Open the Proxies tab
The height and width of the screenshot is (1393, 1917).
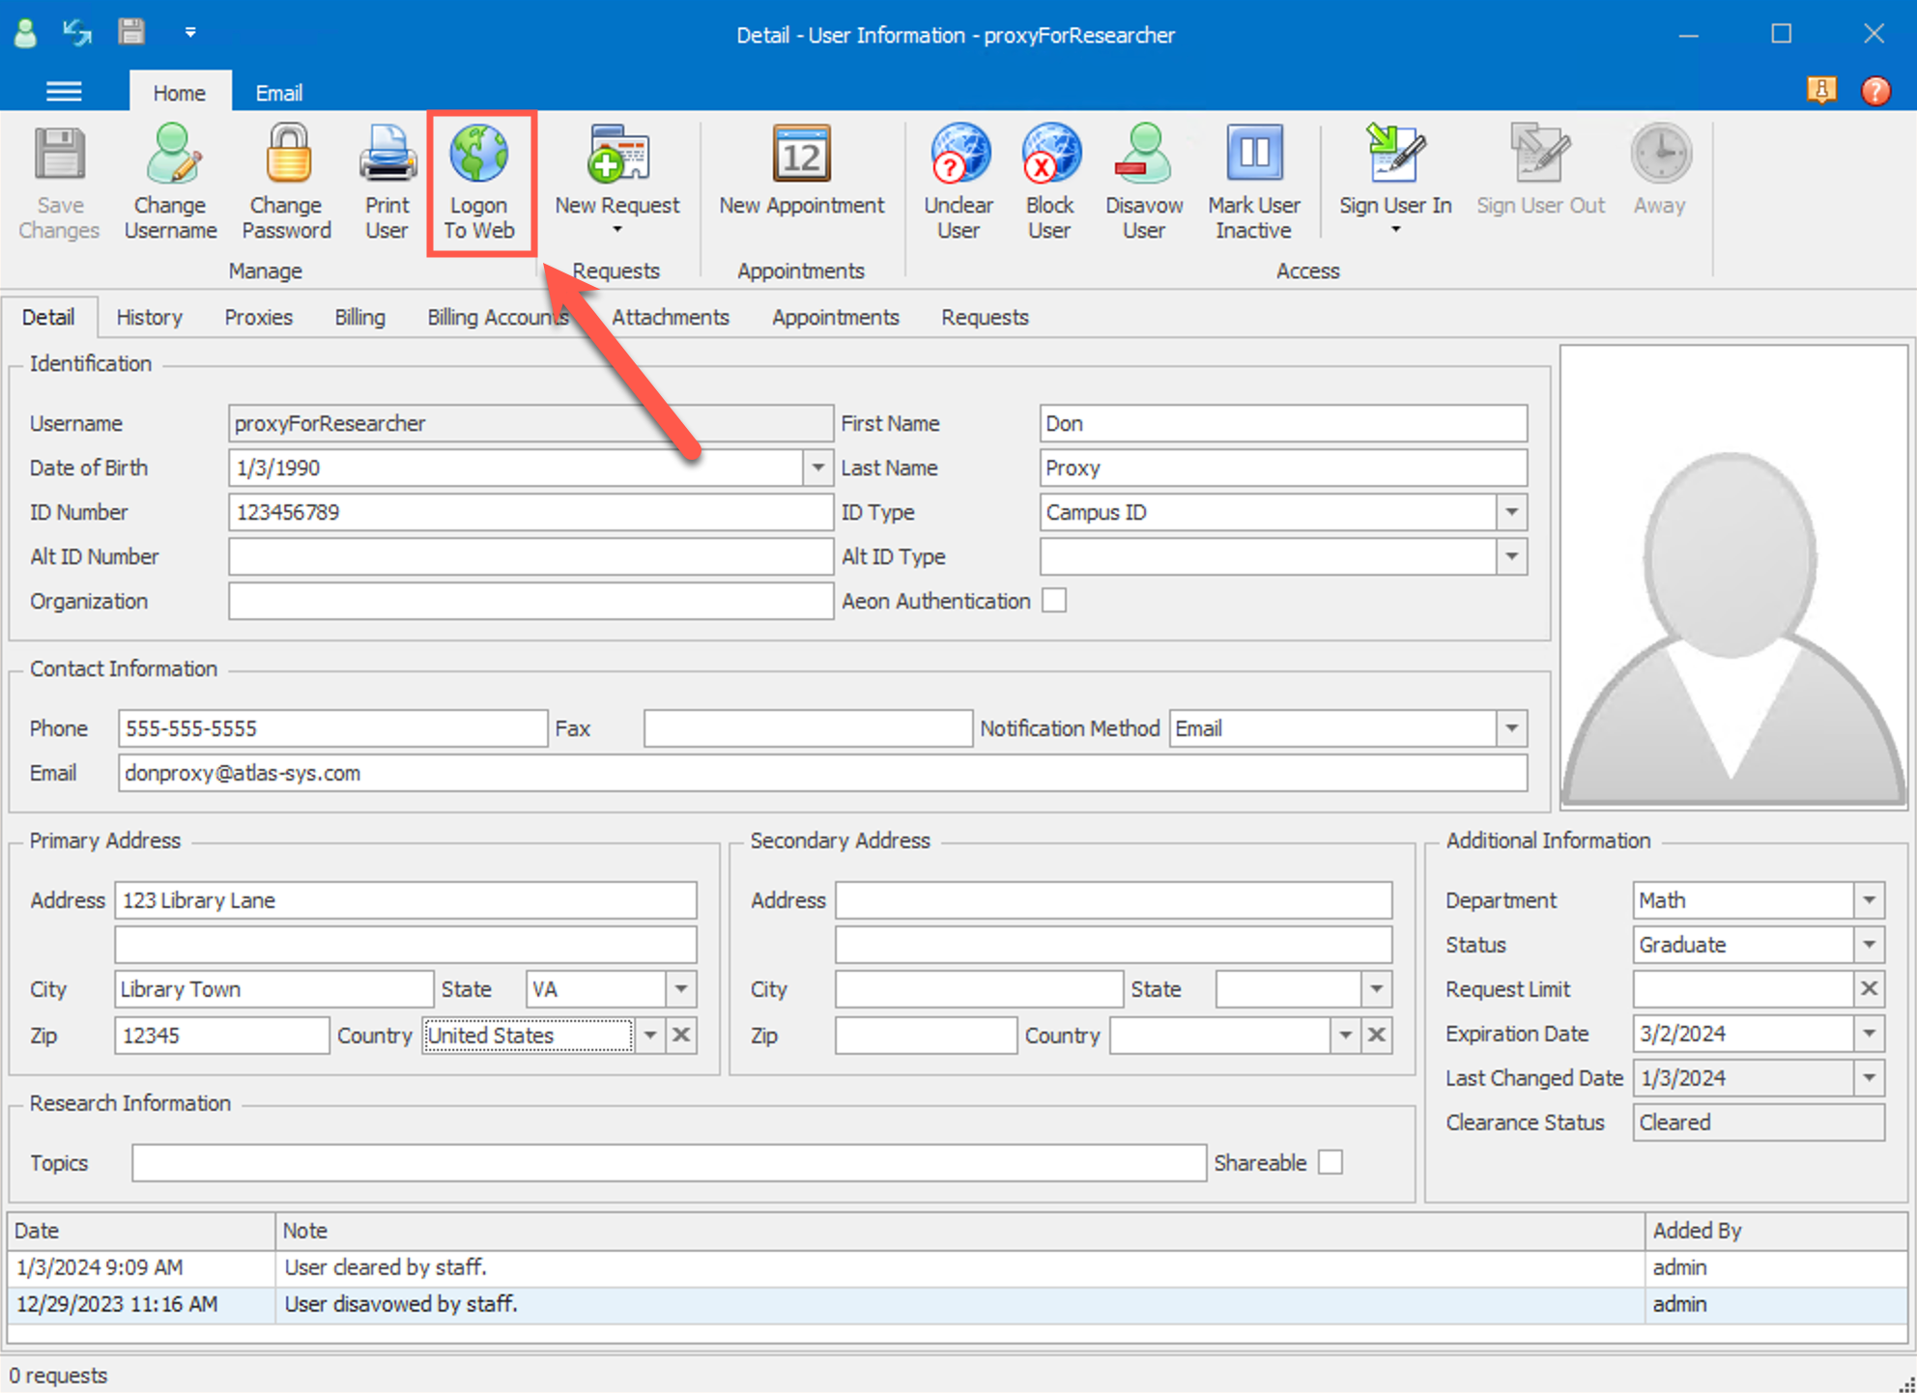(258, 317)
